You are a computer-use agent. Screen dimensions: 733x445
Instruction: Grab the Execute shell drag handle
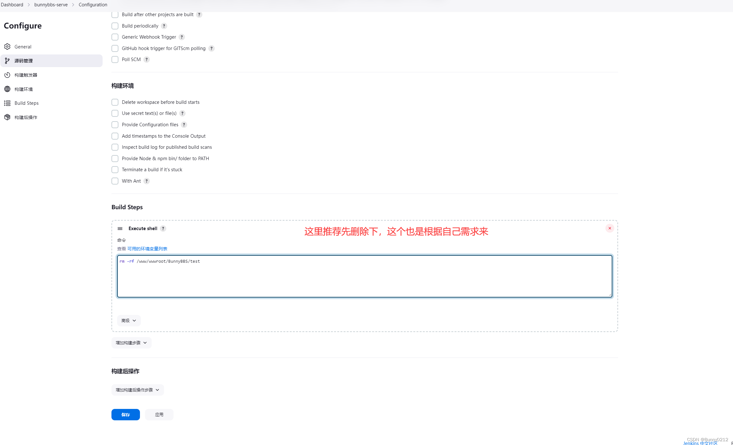120,229
